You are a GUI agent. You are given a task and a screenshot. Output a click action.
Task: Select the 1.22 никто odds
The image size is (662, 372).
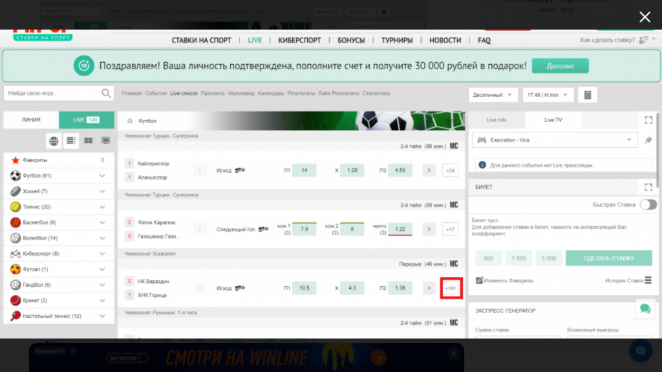400,229
